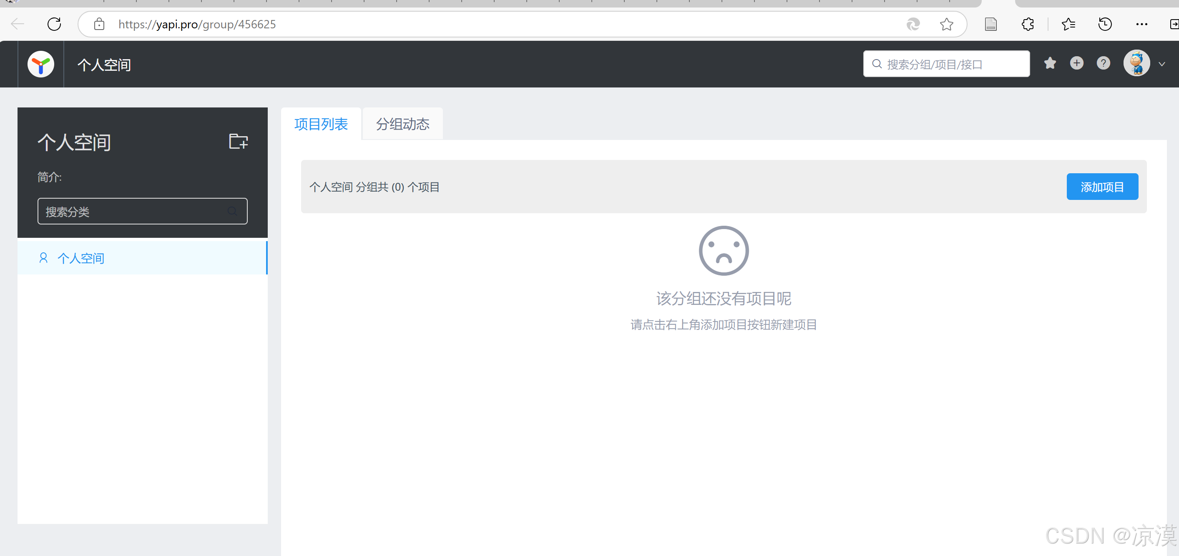Image resolution: width=1179 pixels, height=556 pixels.
Task: Open the browser three-dot settings menu
Action: click(x=1142, y=24)
